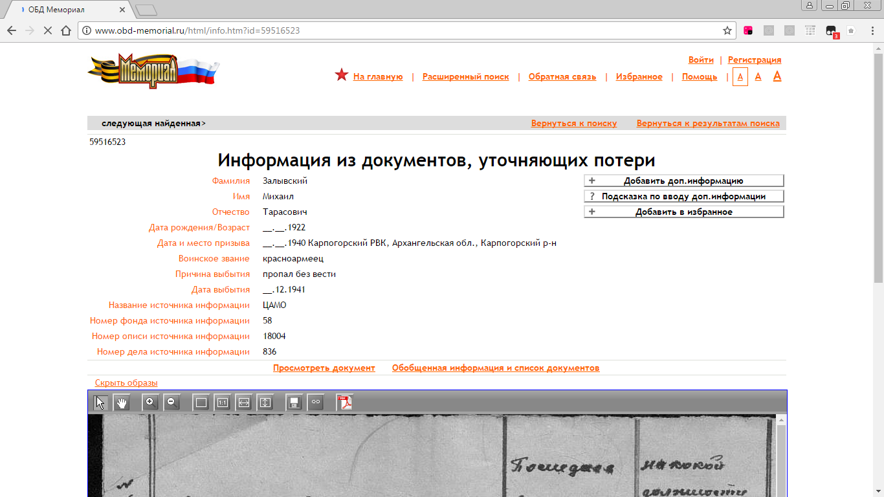This screenshot has height=497, width=884.
Task: Click record ID '59516523' text
Action: pos(107,142)
